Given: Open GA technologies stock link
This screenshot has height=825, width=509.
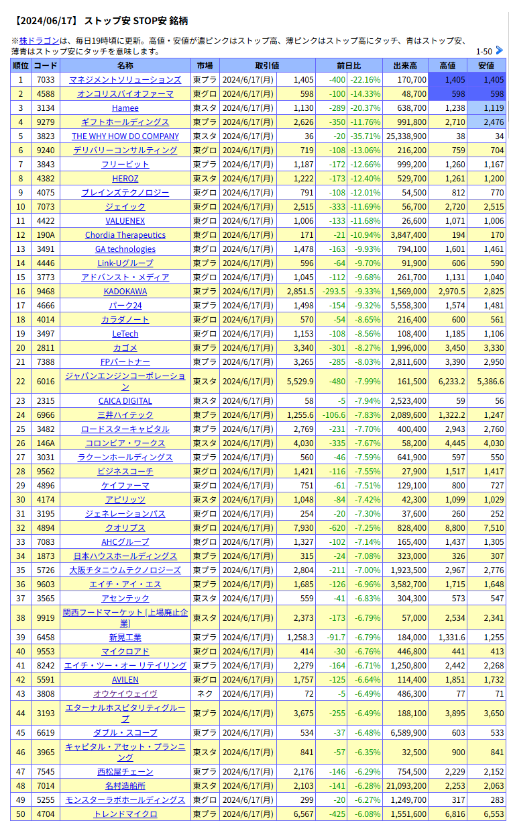Looking at the screenshot, I should click(125, 249).
